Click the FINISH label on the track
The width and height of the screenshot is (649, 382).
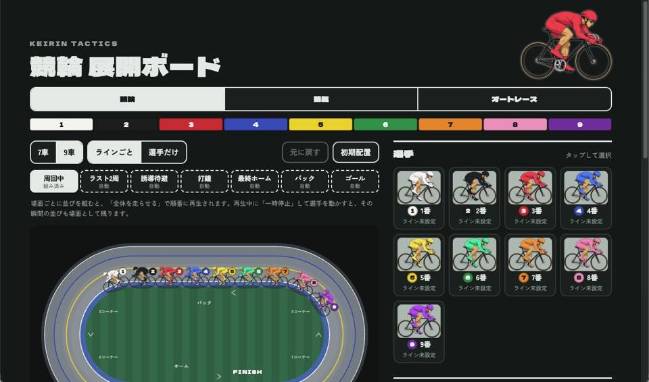(x=247, y=372)
